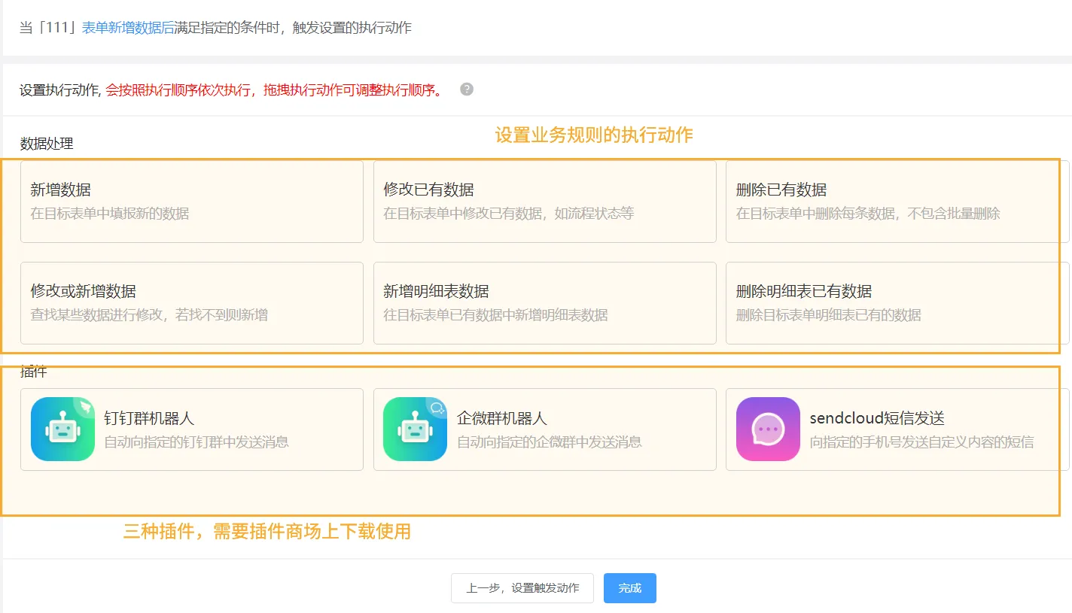Image resolution: width=1072 pixels, height=613 pixels.
Task: Click the DingTalk badge on the robot icon
Action: point(85,407)
